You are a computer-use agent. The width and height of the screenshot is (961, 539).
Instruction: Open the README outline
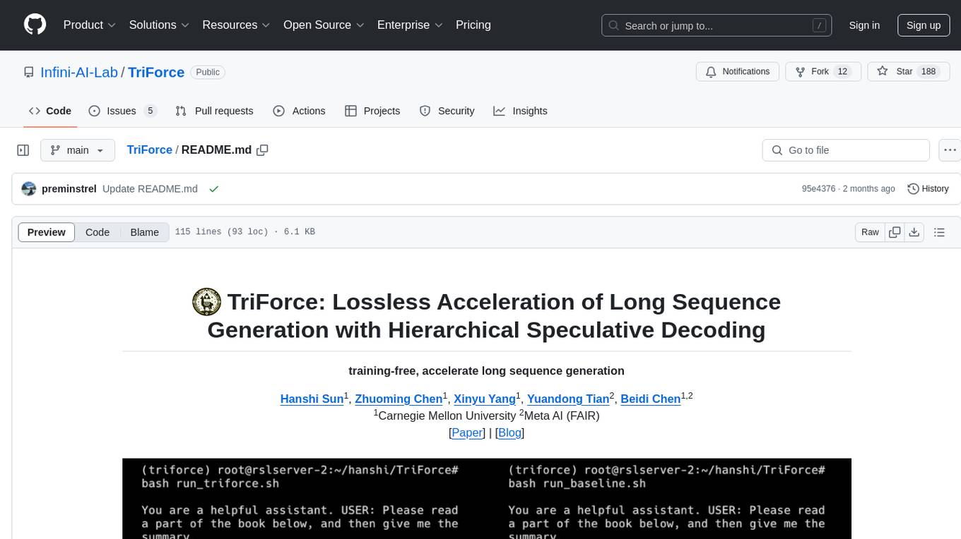pos(939,232)
